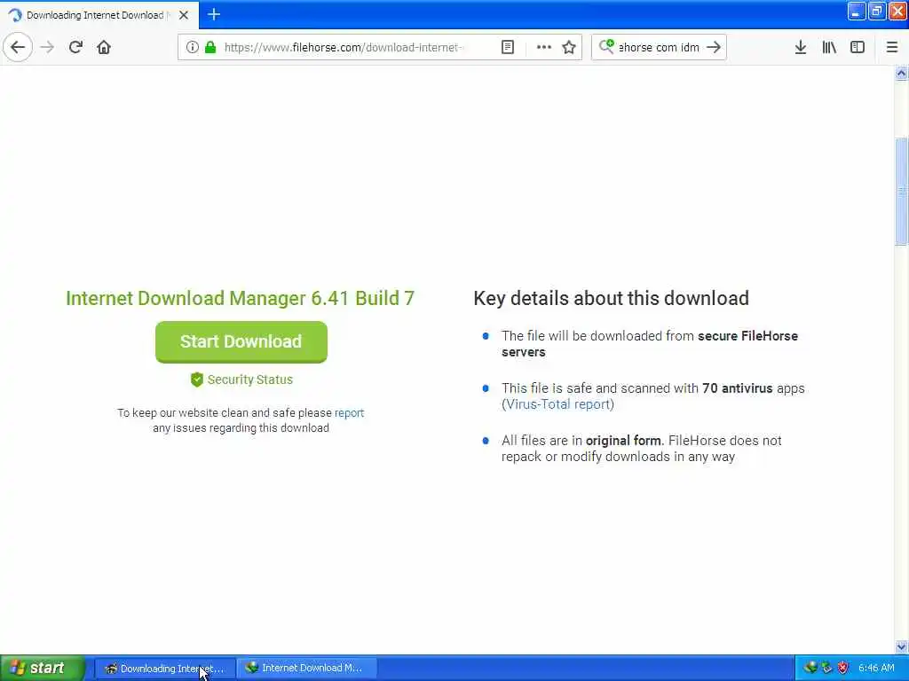Click the 6:46 AM clock
Viewport: 909px width, 681px height.
[876, 668]
